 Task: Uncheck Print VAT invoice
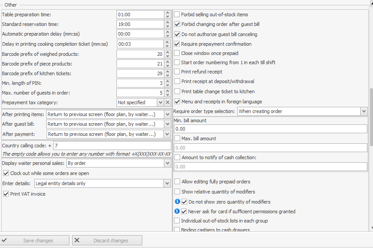pos(6,194)
